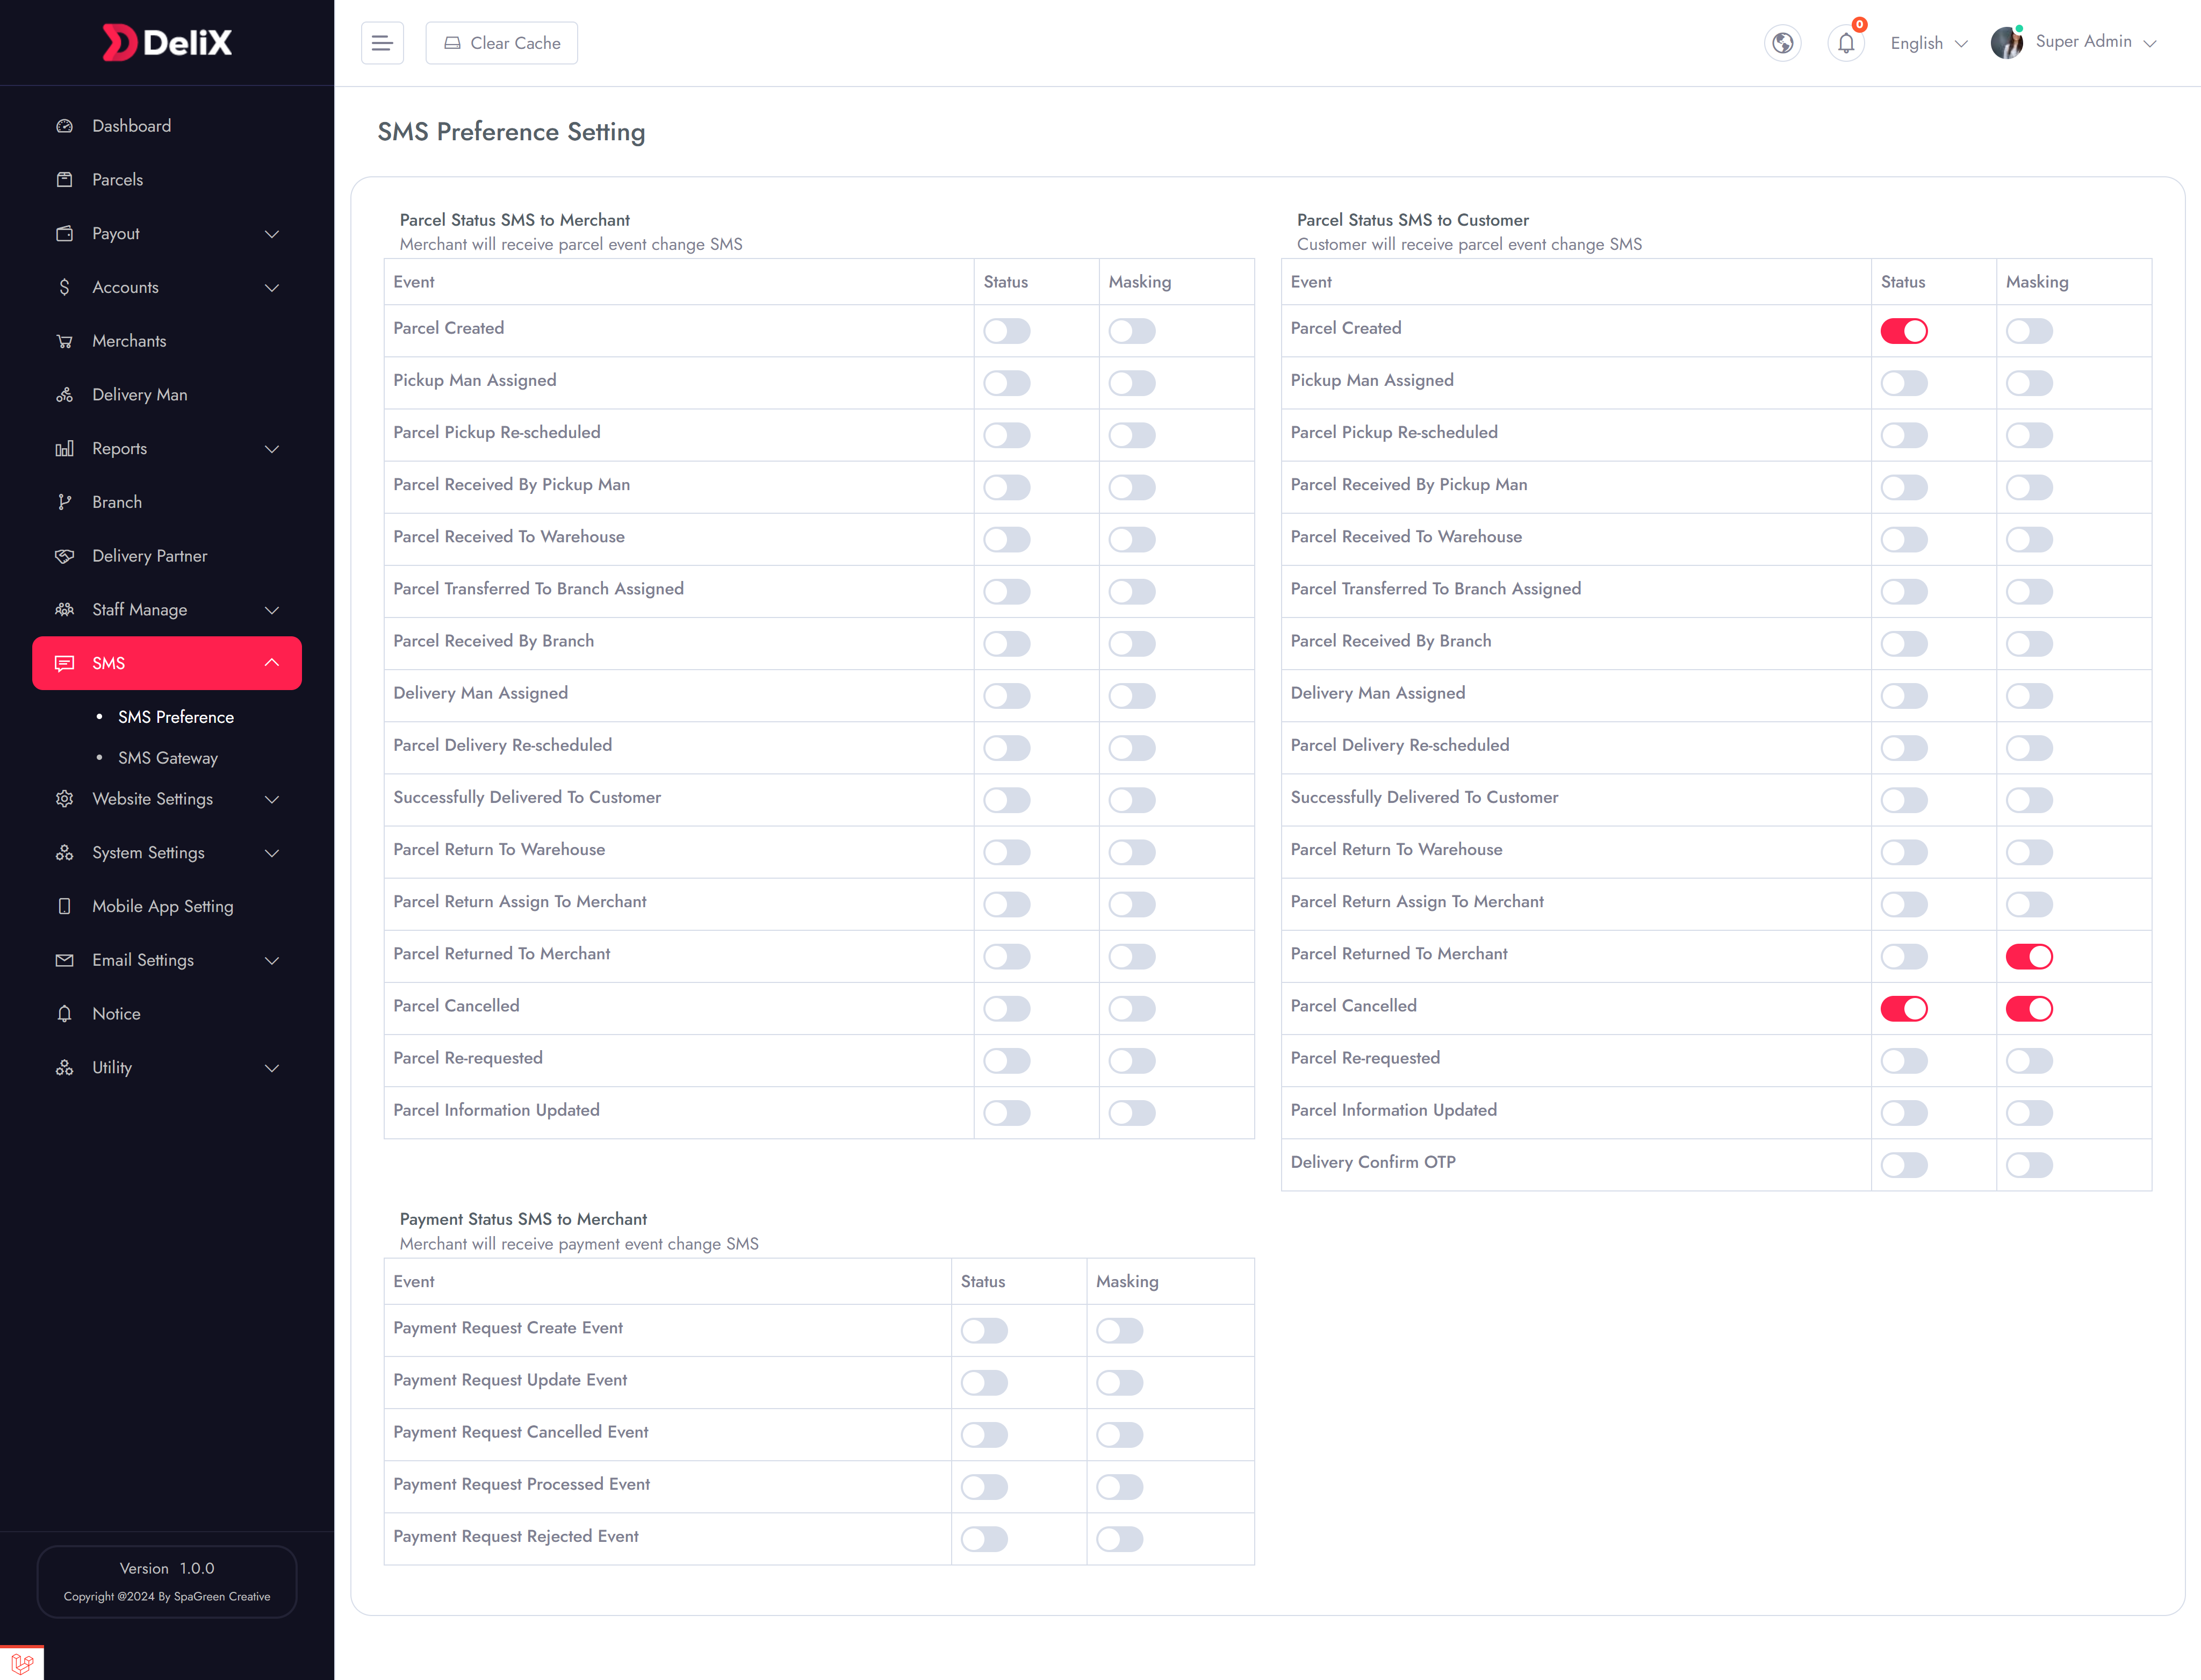Click the Delivery Man sidebar icon
2201x1680 pixels.
pyautogui.click(x=65, y=394)
